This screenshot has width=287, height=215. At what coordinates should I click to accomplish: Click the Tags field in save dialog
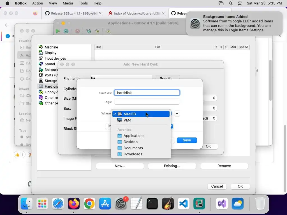pyautogui.click(x=147, y=102)
